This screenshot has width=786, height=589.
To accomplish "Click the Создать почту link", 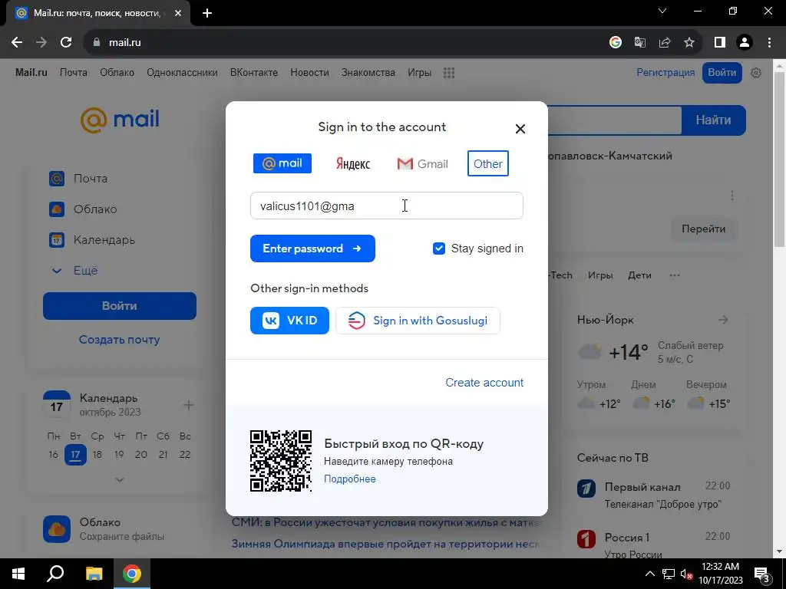I will tap(119, 340).
